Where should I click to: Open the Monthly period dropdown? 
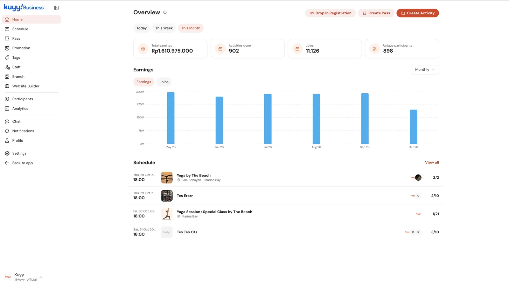click(x=425, y=70)
